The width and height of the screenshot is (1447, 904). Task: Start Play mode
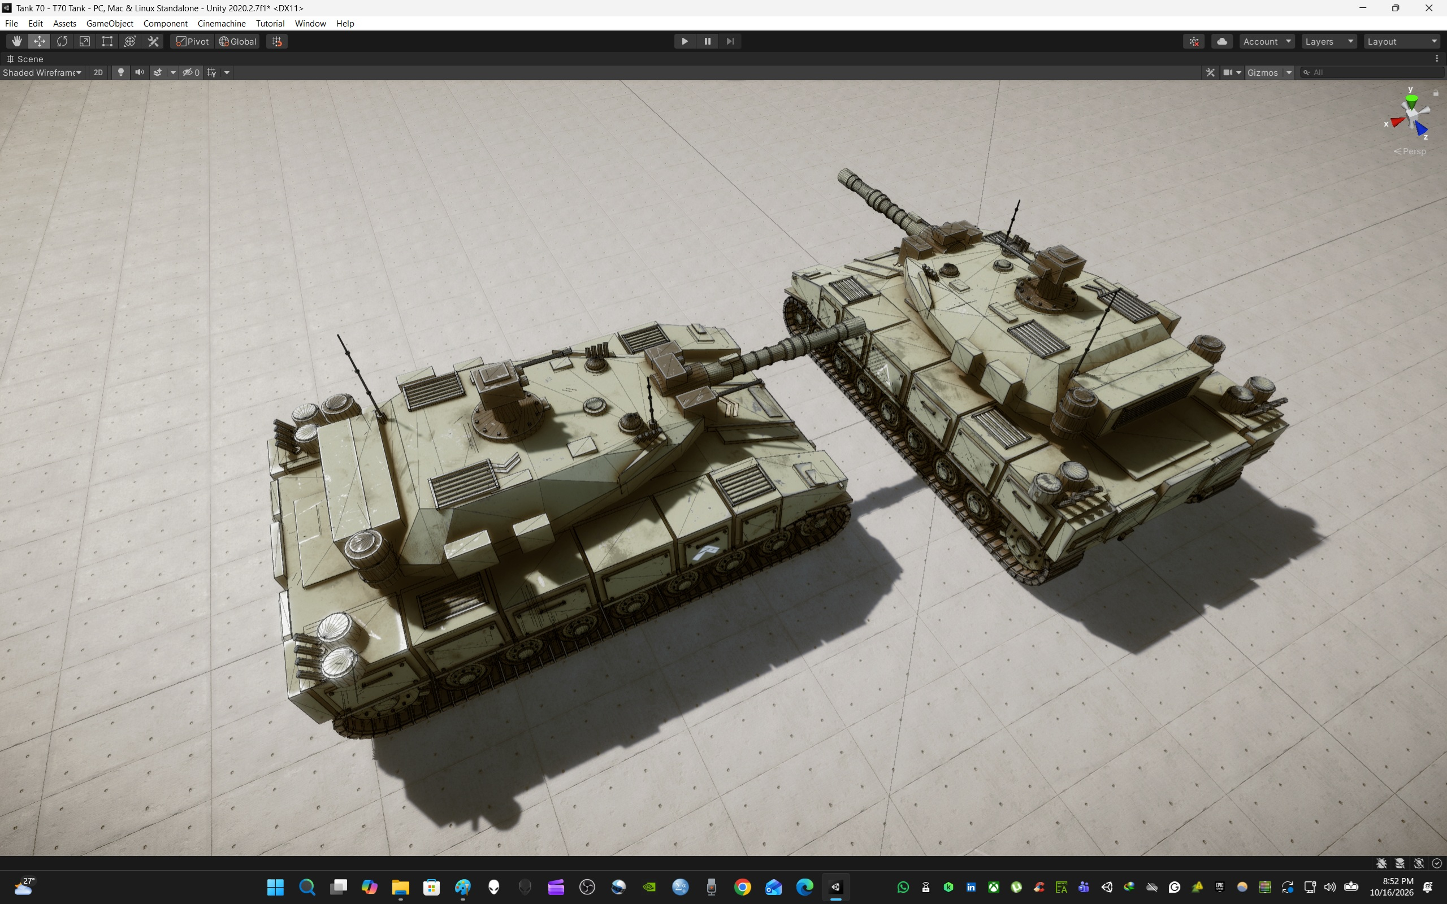pos(684,41)
